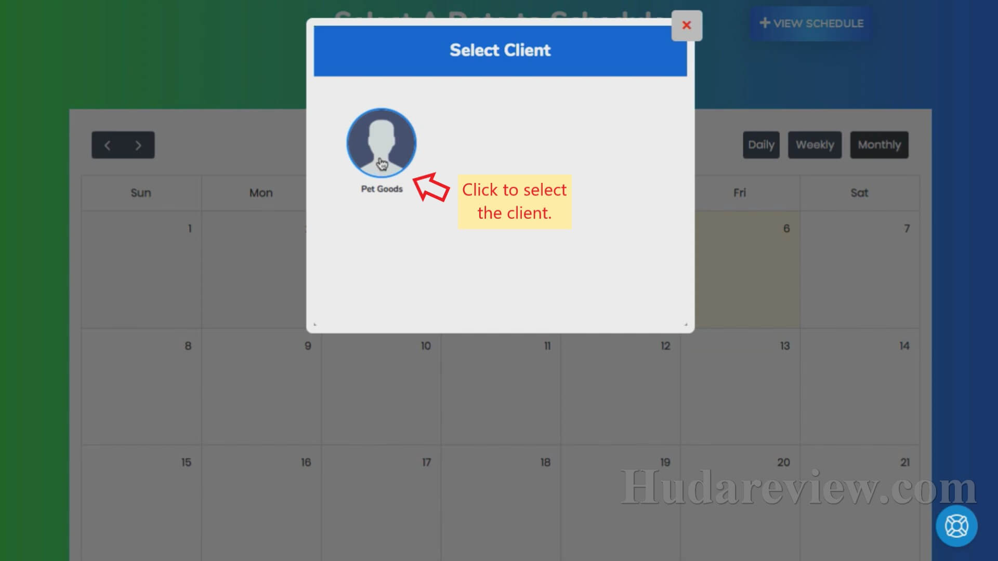Navigate to previous month with back arrow
The image size is (998, 561).
click(x=108, y=144)
